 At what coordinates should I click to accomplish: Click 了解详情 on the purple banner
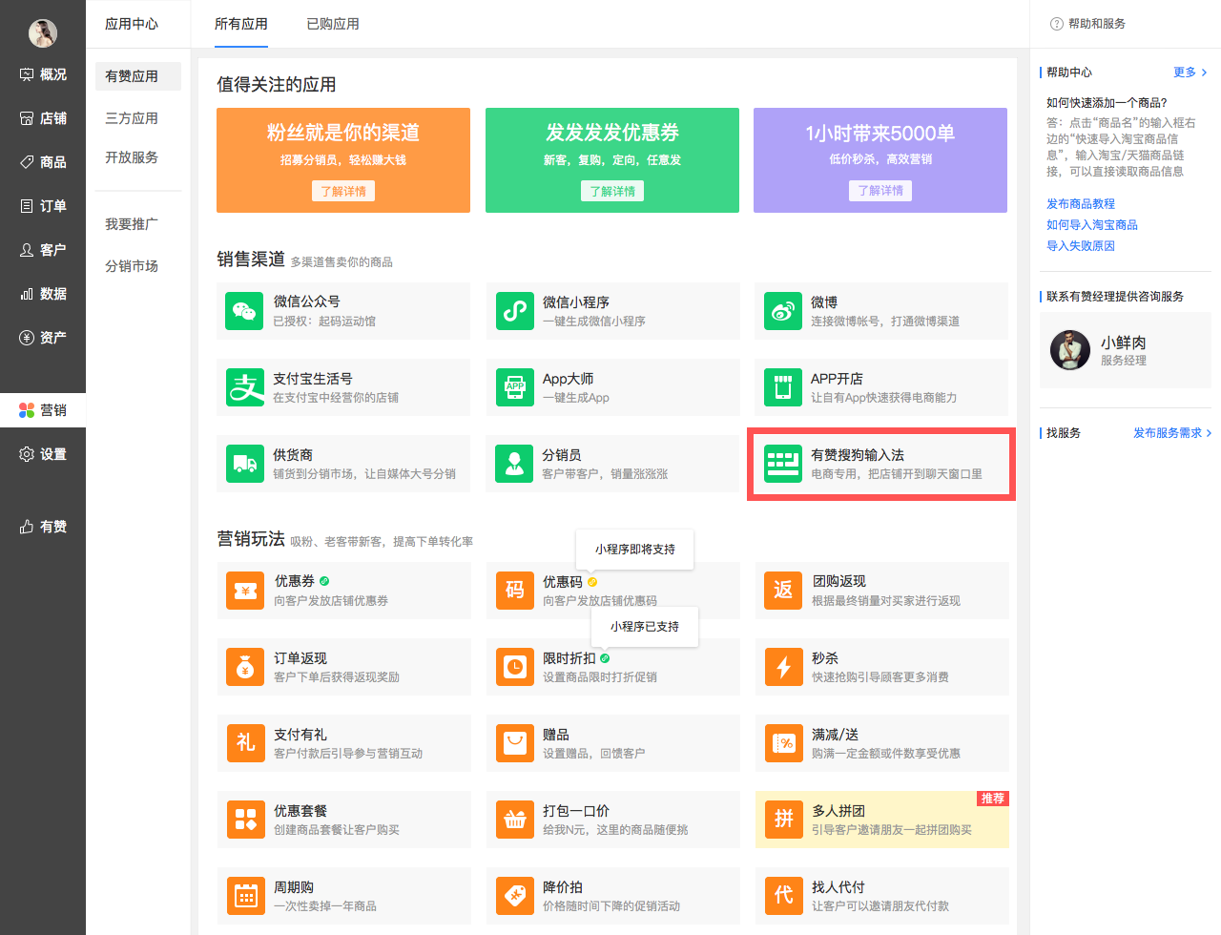click(880, 191)
